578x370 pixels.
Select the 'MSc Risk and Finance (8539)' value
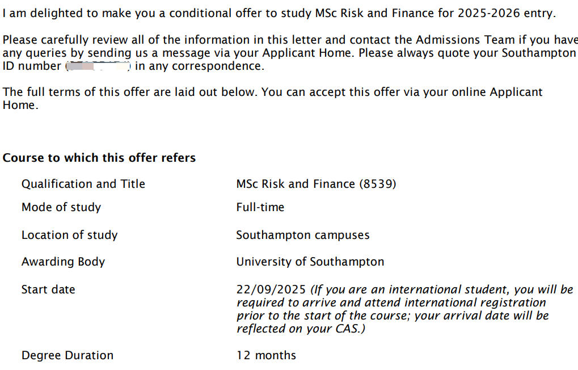pyautogui.click(x=317, y=184)
